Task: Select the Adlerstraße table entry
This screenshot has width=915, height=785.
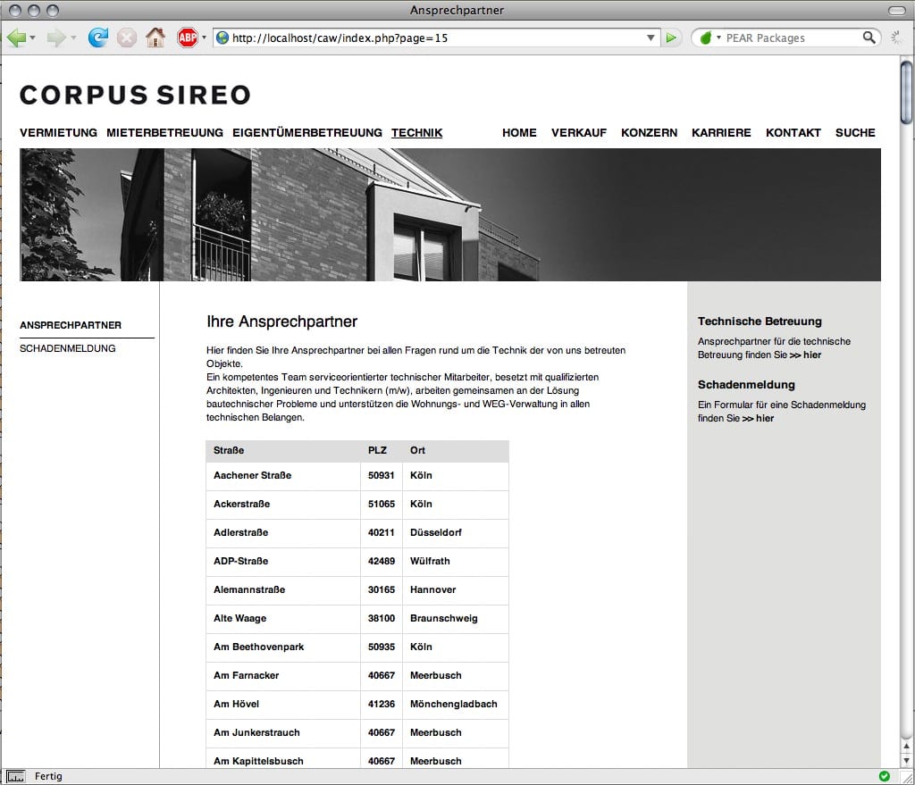Action: pos(241,532)
